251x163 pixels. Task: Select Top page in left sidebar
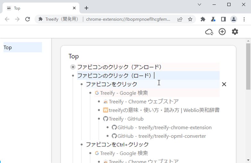click(x=23, y=47)
